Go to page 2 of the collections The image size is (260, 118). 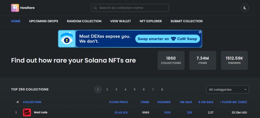[x=107, y=90]
